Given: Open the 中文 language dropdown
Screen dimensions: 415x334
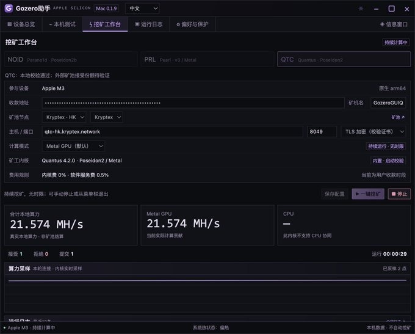Looking at the screenshot, I should click(x=142, y=9).
